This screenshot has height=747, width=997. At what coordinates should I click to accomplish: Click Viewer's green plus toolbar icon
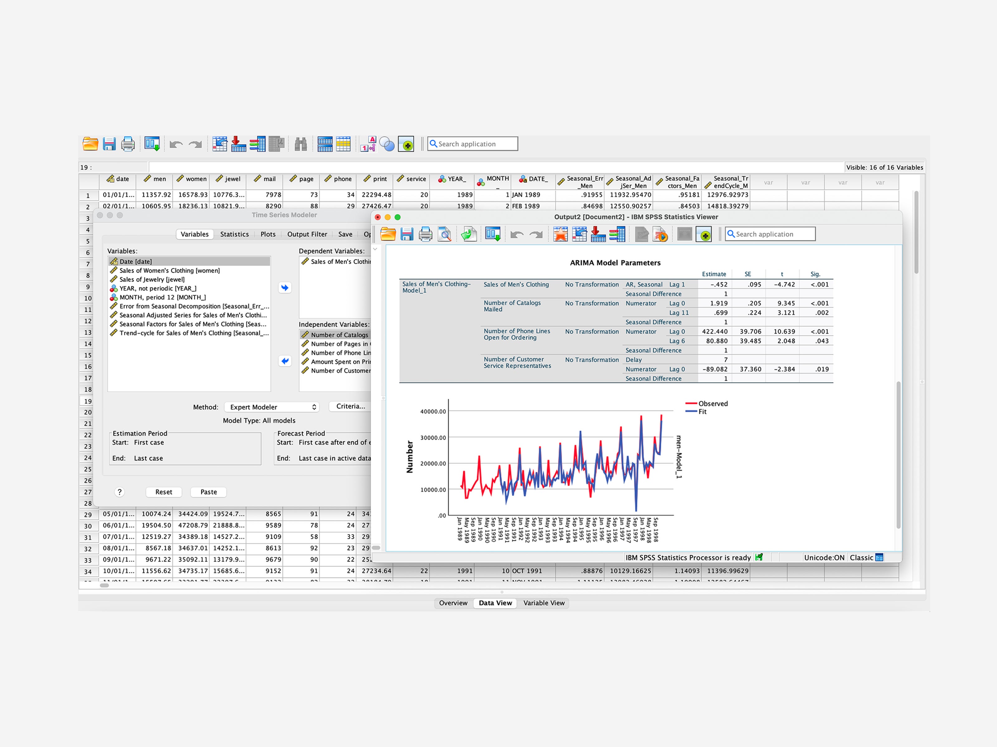pos(704,234)
